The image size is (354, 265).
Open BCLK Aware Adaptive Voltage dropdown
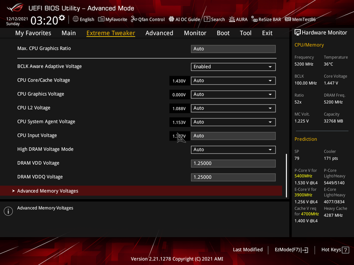coord(233,67)
